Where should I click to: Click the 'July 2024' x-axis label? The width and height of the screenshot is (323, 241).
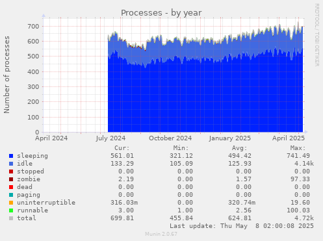coord(110,138)
